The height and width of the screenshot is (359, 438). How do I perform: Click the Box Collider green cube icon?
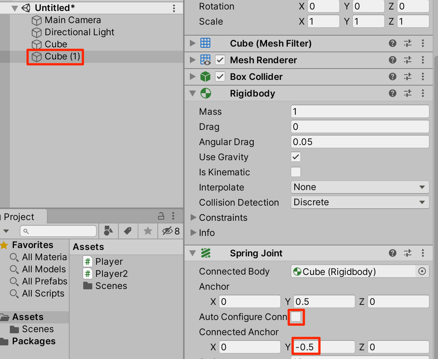tap(205, 76)
